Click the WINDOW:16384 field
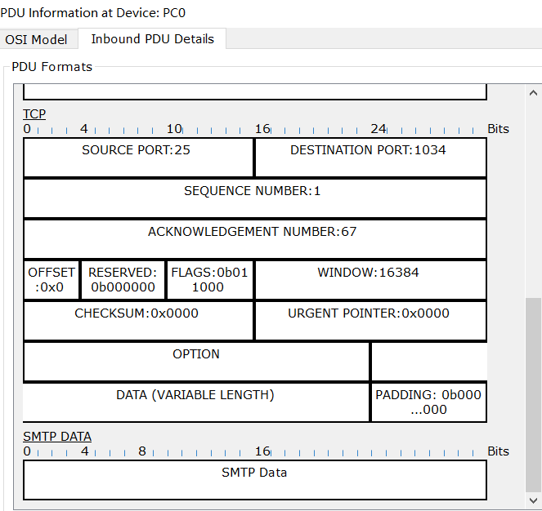Screen dimensions: 542x511 click(x=370, y=280)
